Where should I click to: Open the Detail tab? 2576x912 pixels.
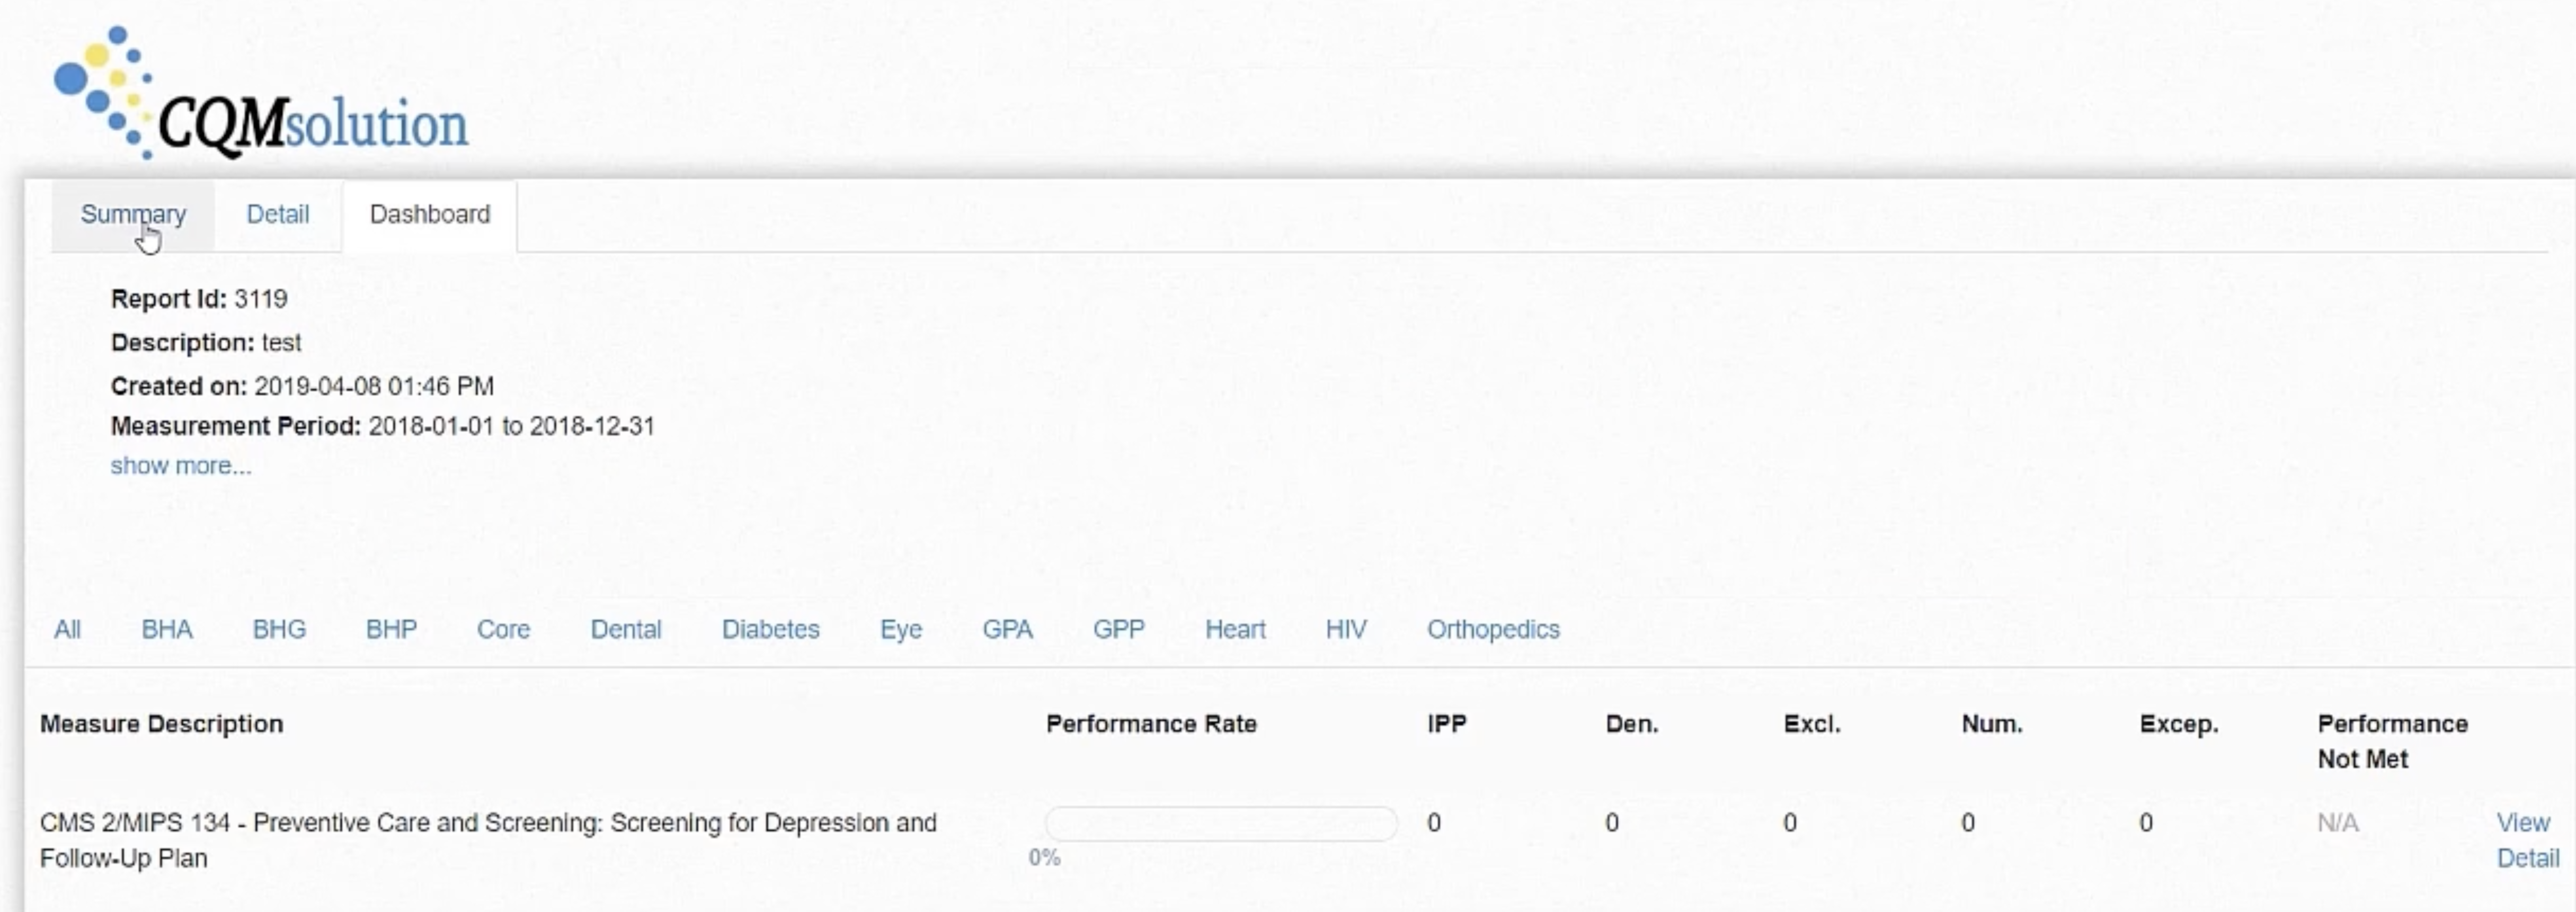click(x=277, y=214)
